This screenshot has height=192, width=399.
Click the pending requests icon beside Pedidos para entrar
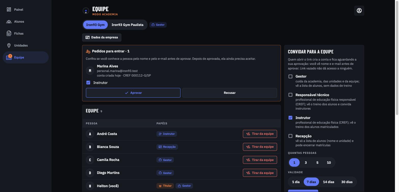[88, 51]
